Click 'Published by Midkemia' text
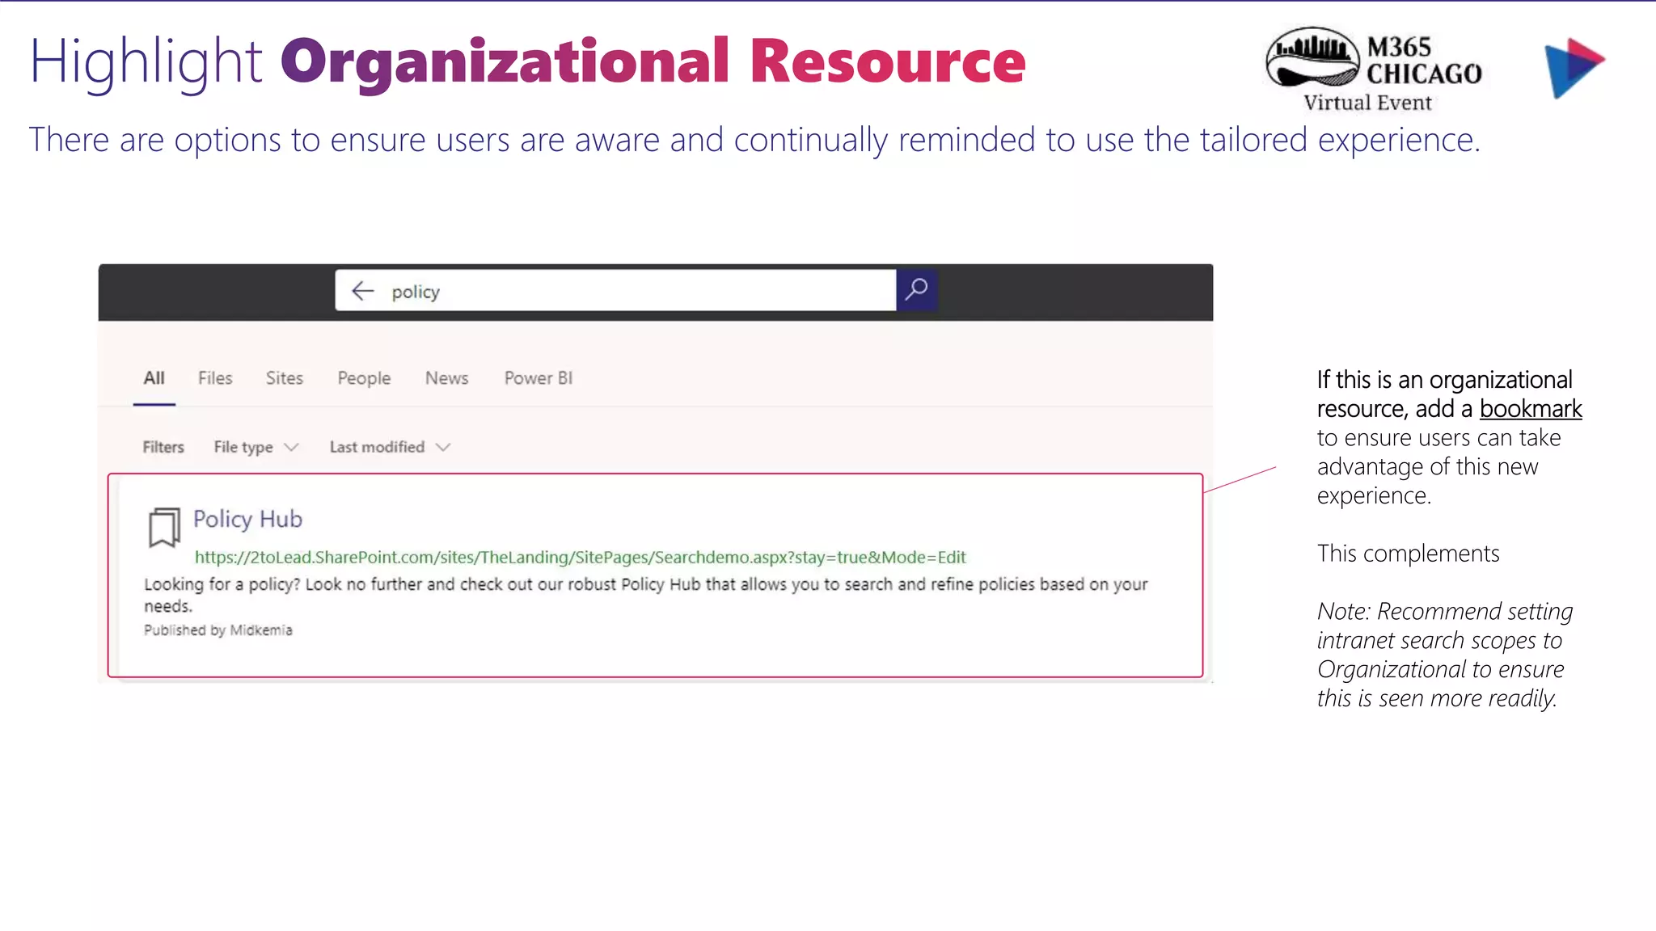Image resolution: width=1656 pixels, height=931 pixels. (218, 630)
